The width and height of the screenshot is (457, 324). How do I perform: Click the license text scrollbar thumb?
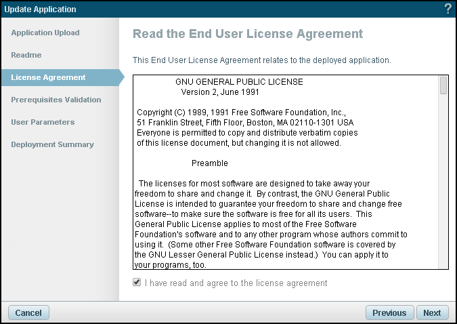tap(443, 85)
